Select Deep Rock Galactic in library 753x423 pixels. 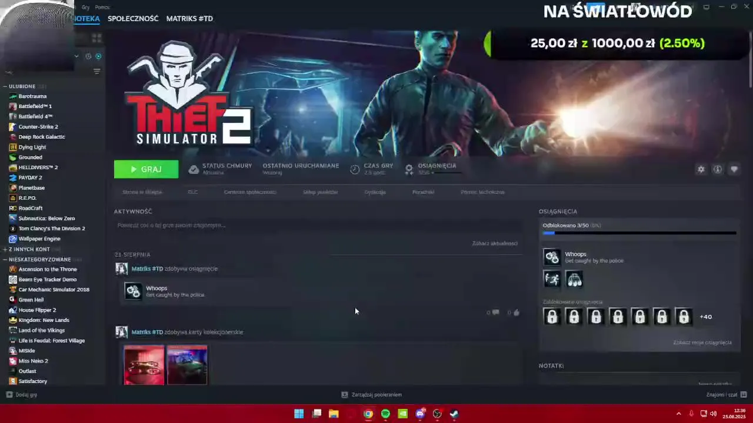pyautogui.click(x=42, y=137)
